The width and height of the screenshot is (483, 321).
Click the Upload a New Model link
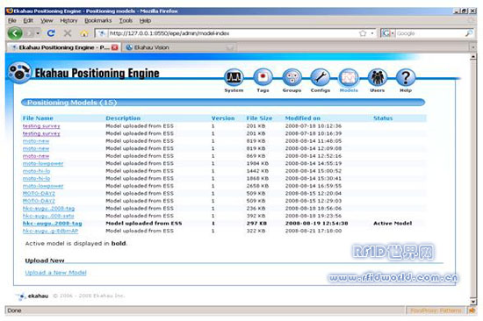pyautogui.click(x=55, y=273)
